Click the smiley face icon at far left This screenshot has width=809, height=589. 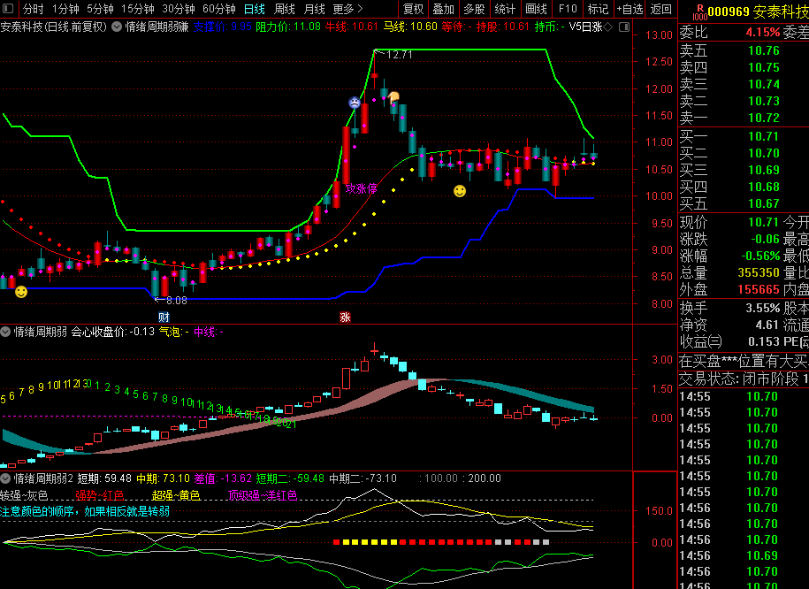click(21, 291)
